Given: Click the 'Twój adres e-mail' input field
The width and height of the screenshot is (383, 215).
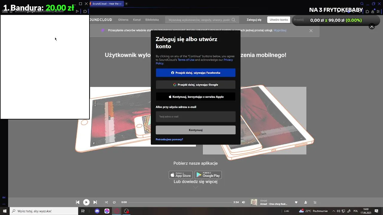Looking at the screenshot, I should [196, 117].
